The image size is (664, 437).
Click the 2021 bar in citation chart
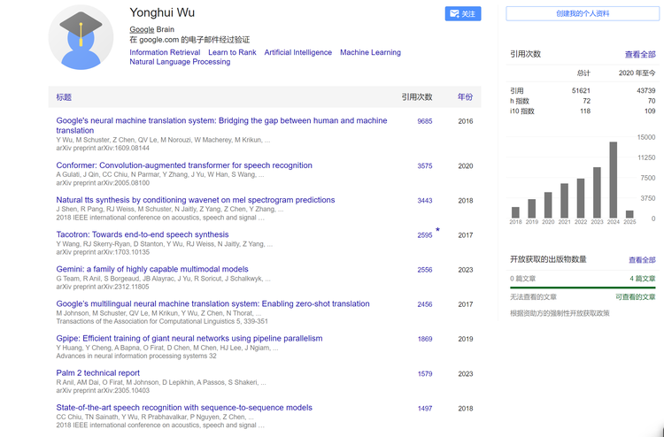tap(565, 201)
